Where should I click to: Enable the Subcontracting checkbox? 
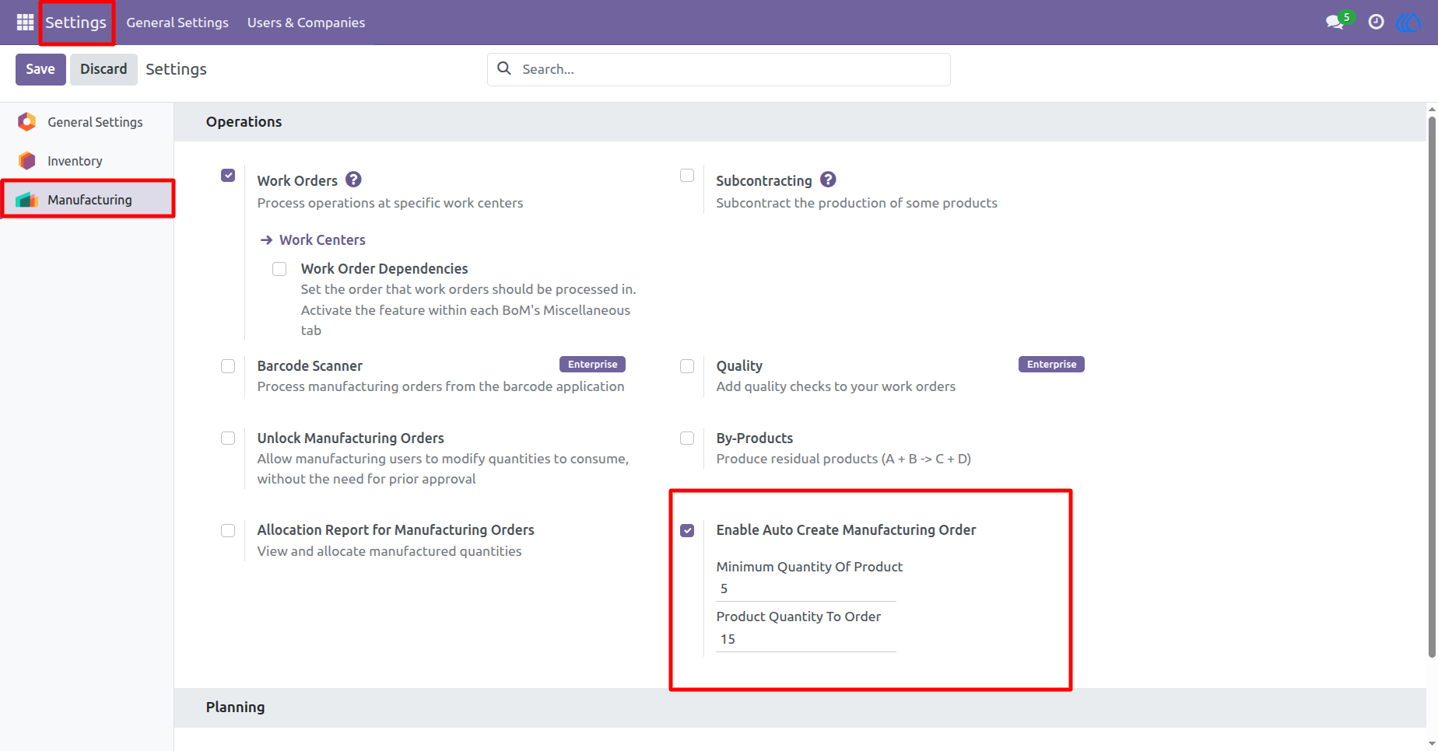coord(687,176)
